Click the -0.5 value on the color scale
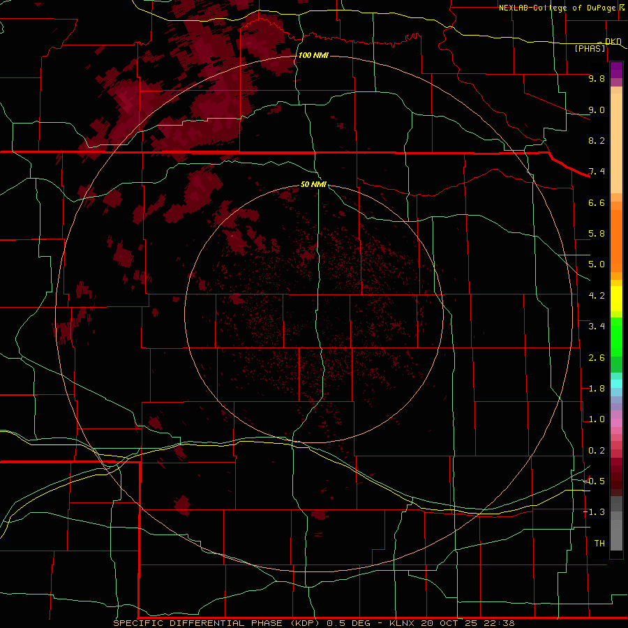The width and height of the screenshot is (628, 628). 595,481
